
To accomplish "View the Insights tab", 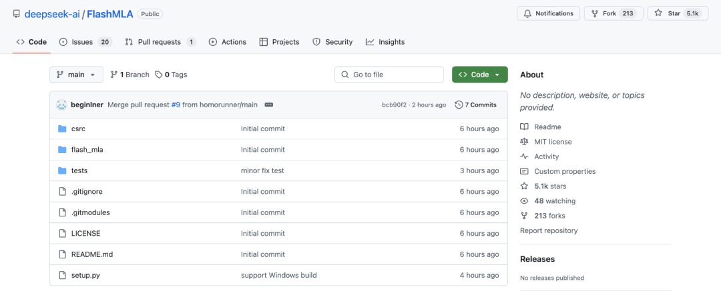I will pyautogui.click(x=385, y=42).
